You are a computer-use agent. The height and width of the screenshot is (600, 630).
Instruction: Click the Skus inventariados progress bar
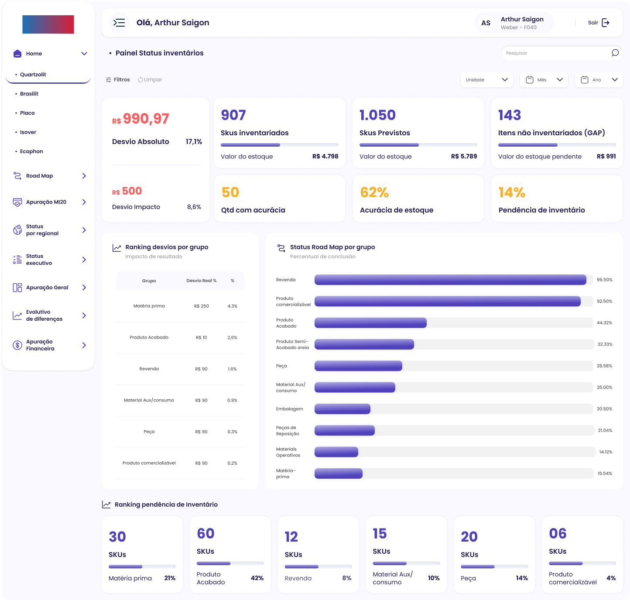point(280,145)
